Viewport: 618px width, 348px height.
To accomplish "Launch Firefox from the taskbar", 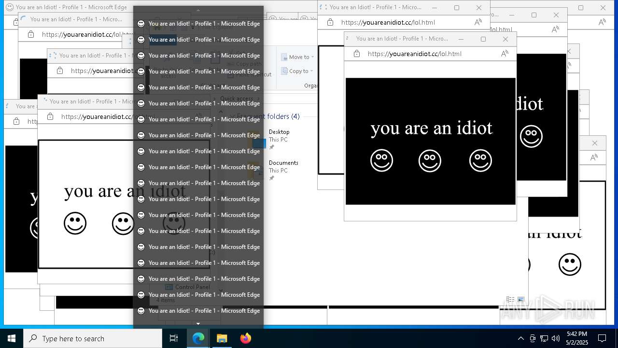I will 246,338.
